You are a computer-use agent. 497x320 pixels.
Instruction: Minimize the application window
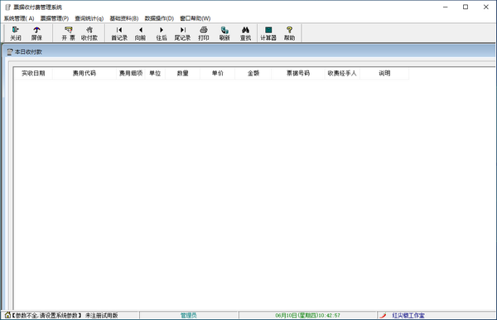[x=446, y=7]
